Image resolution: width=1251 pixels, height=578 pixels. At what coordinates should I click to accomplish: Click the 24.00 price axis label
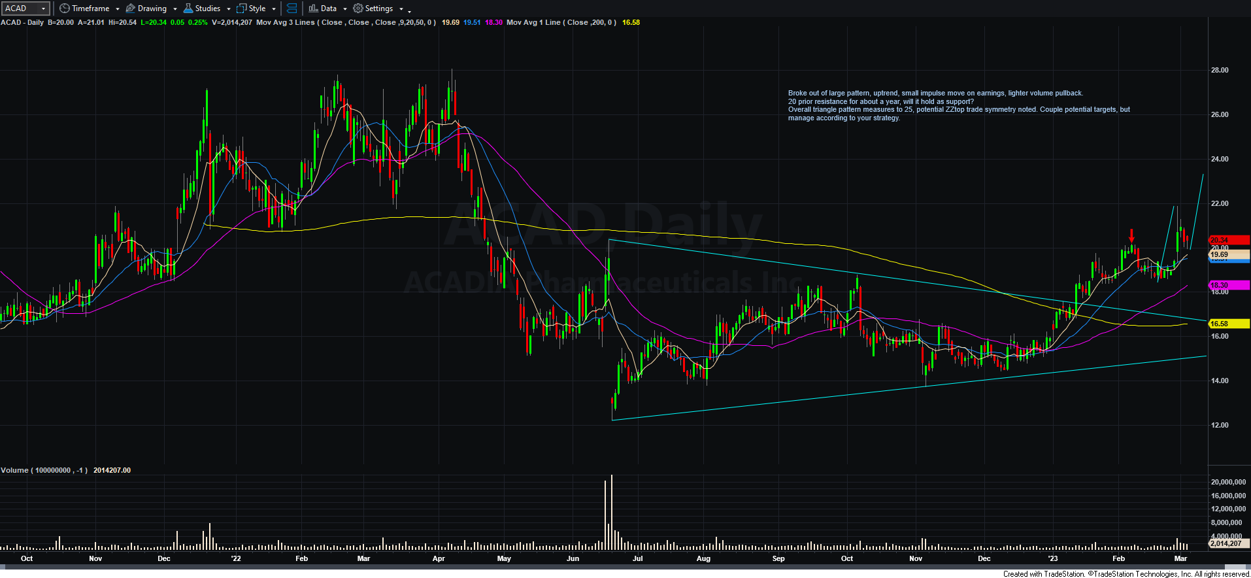(1220, 159)
